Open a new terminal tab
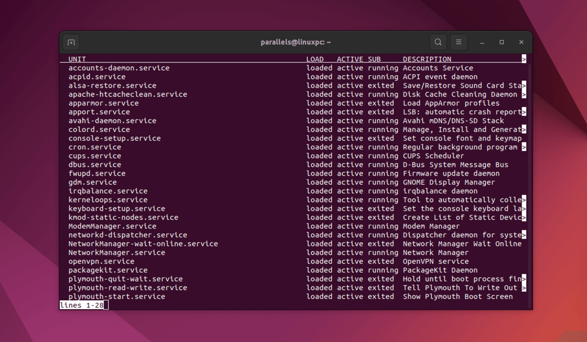This screenshot has width=587, height=342. [x=71, y=43]
